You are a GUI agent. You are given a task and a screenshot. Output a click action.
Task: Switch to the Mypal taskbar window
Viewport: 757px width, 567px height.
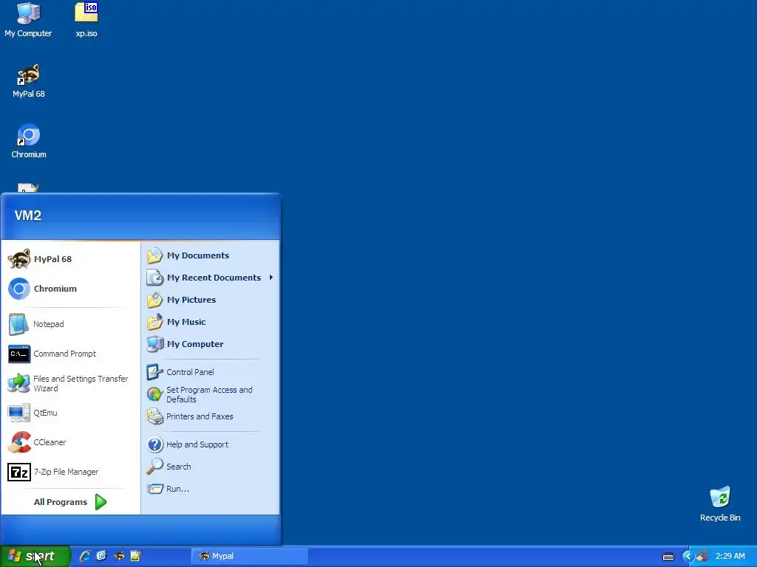tap(250, 557)
